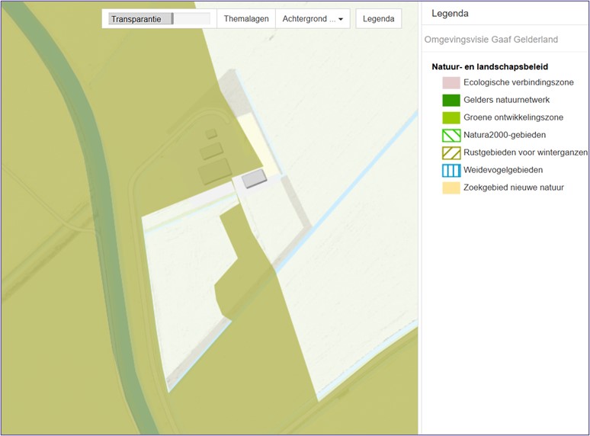Click the Omgevingsvisie Gaaf Gelderland title
Image resolution: width=590 pixels, height=436 pixels.
[491, 39]
